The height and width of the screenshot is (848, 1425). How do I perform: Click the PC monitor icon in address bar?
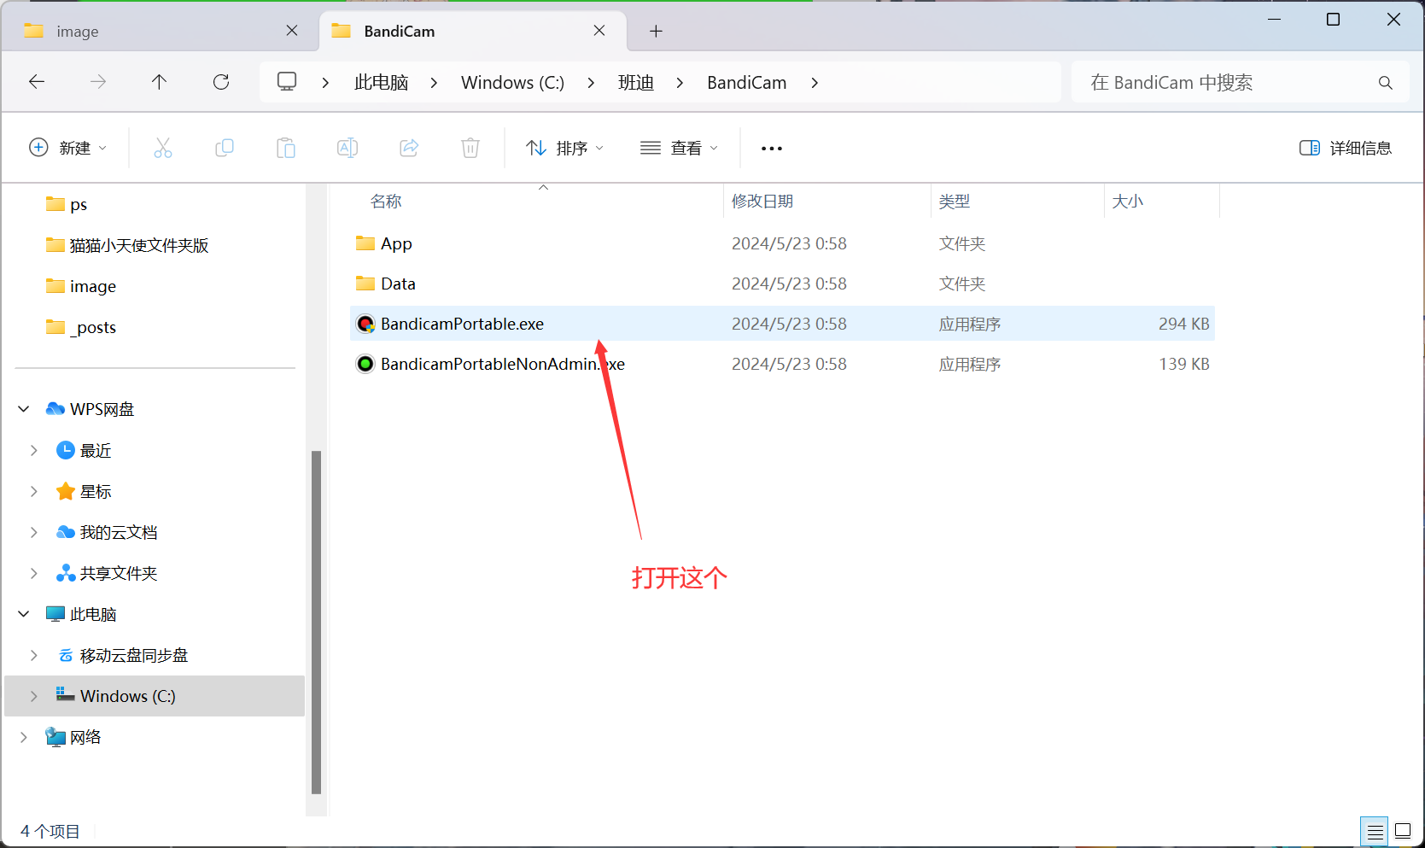[x=287, y=82]
